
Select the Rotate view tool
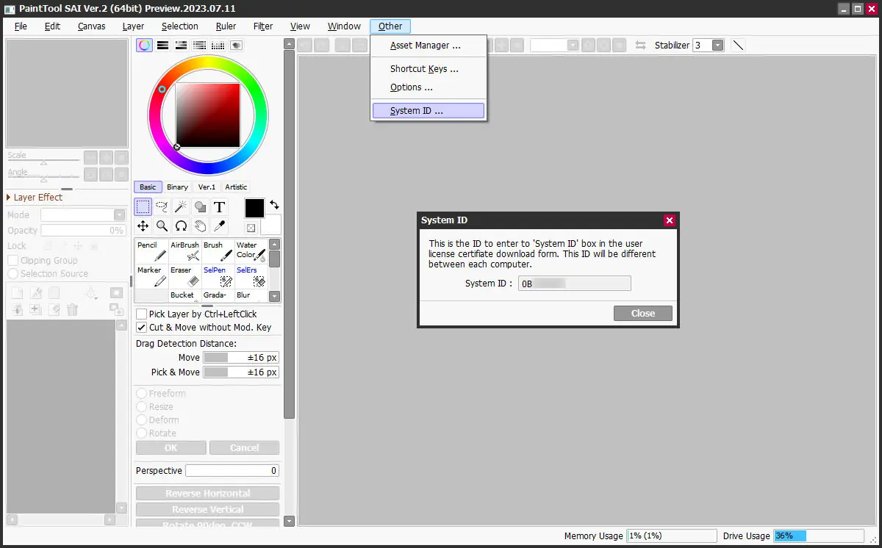click(x=181, y=226)
